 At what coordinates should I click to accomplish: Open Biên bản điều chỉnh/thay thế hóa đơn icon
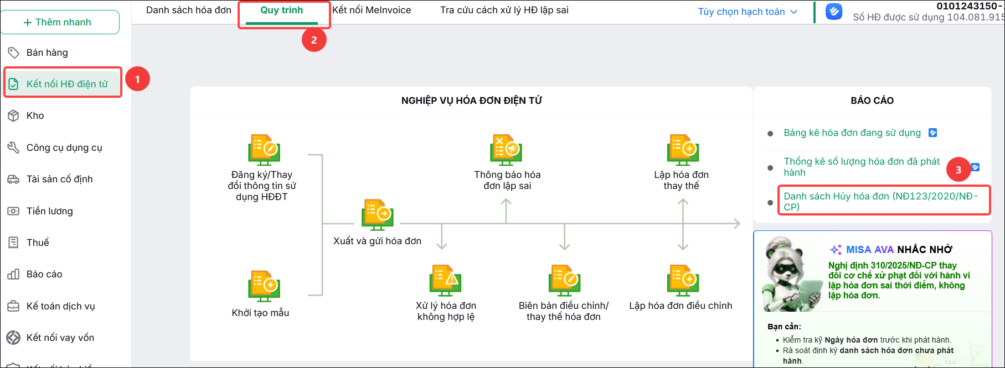(564, 281)
